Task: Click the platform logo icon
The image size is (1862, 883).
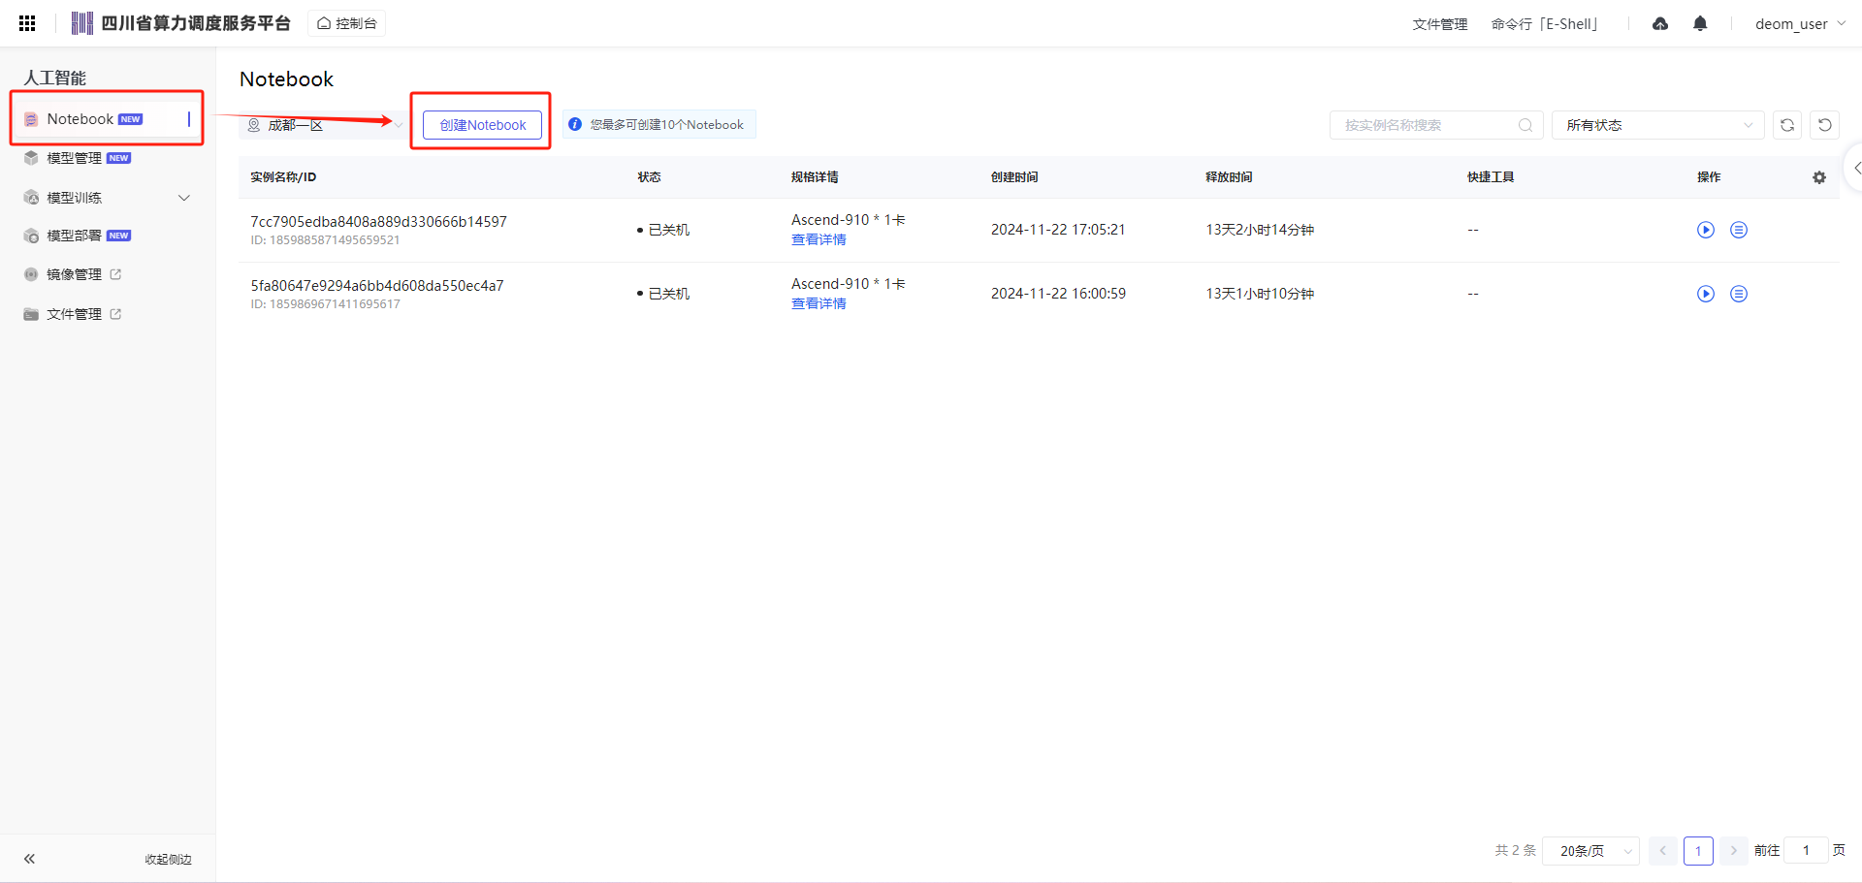Action: click(x=82, y=23)
